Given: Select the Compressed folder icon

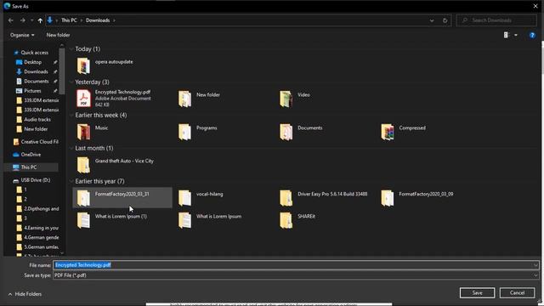Looking at the screenshot, I should [388, 132].
